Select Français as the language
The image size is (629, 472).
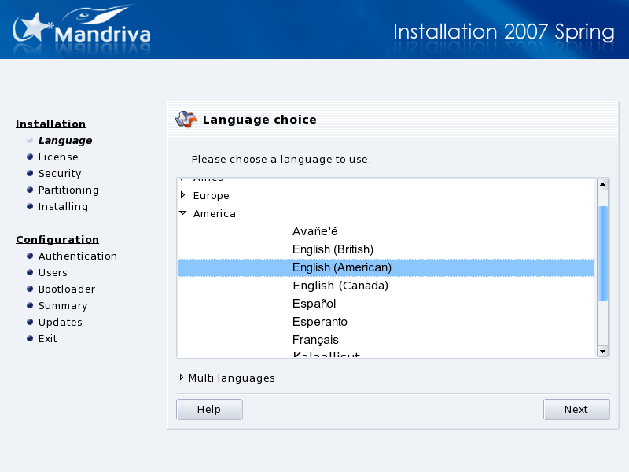click(315, 340)
